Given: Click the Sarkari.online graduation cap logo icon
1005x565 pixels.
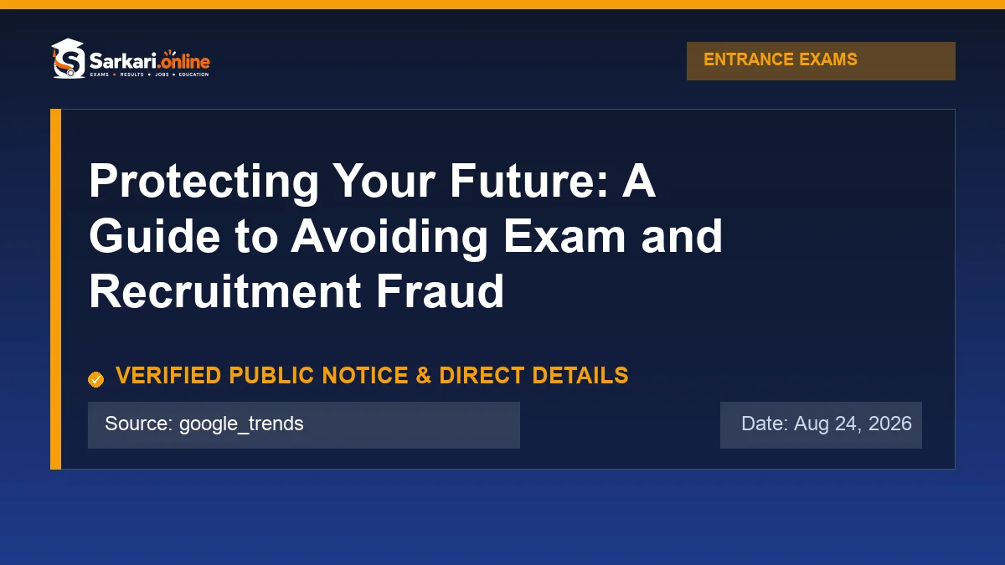Looking at the screenshot, I should click(69, 59).
